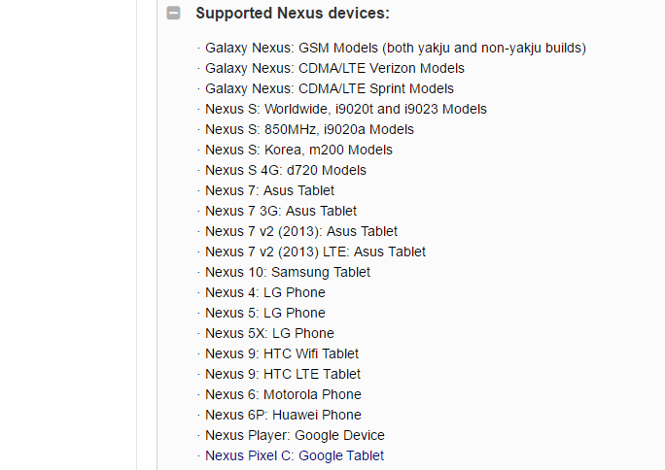Collapse the Supported Nexus devices section
This screenshot has width=665, height=470.
click(173, 13)
